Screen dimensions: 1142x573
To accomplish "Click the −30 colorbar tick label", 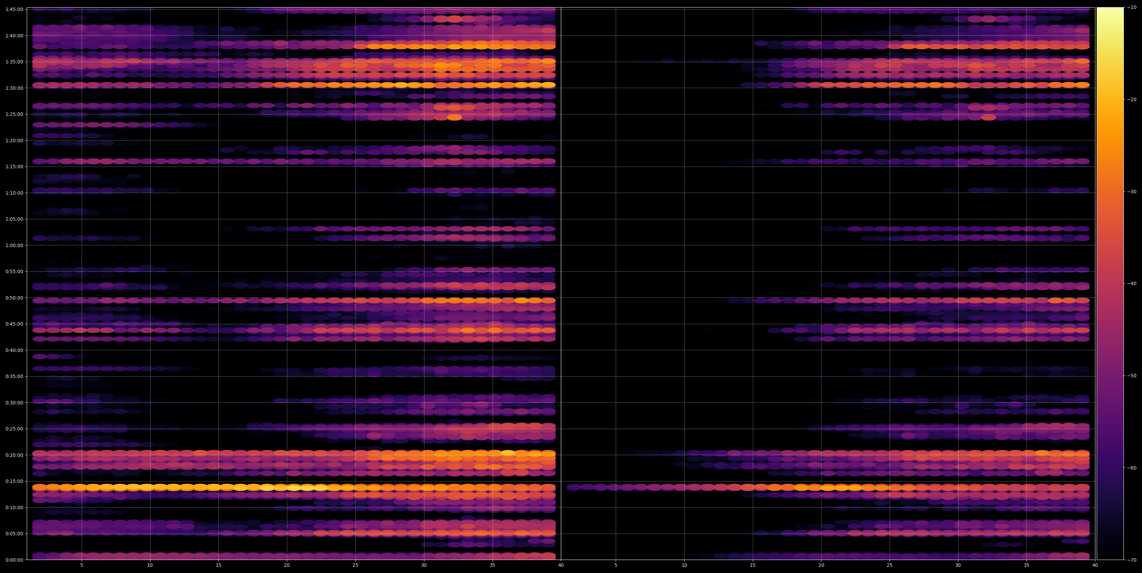I will point(1132,192).
